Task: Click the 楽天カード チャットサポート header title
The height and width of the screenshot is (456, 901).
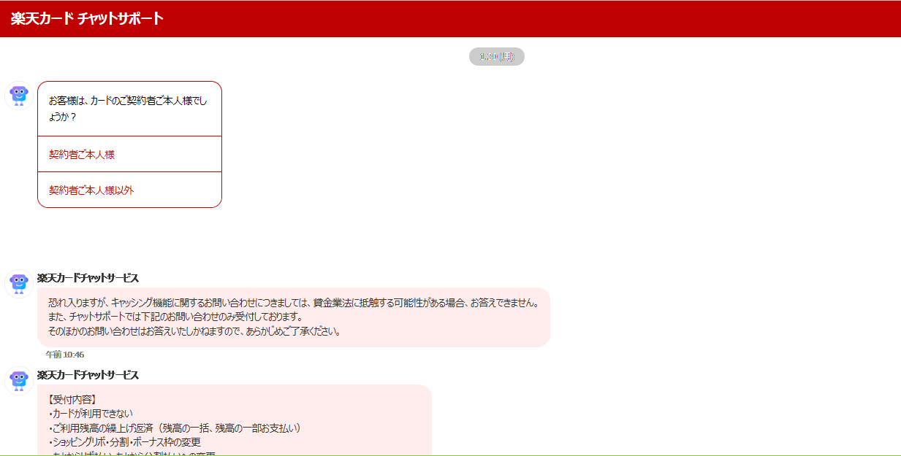Action: point(87,19)
